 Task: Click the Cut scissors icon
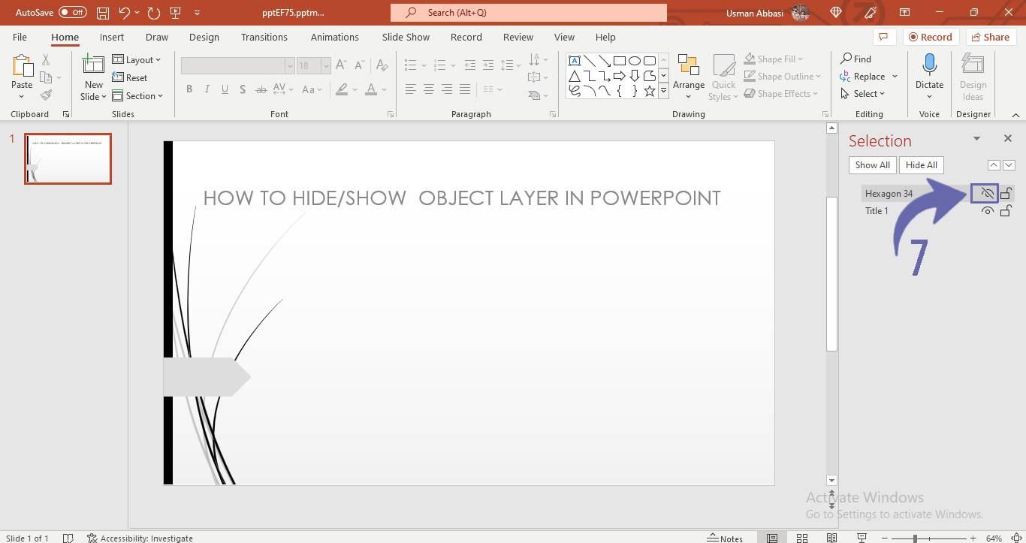tap(47, 60)
